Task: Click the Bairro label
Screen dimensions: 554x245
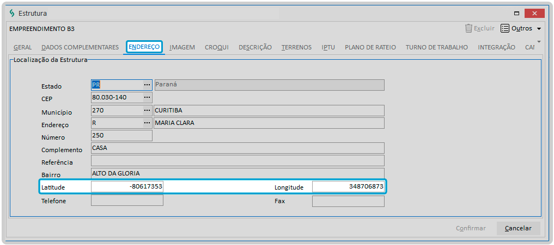Action: pos(51,175)
